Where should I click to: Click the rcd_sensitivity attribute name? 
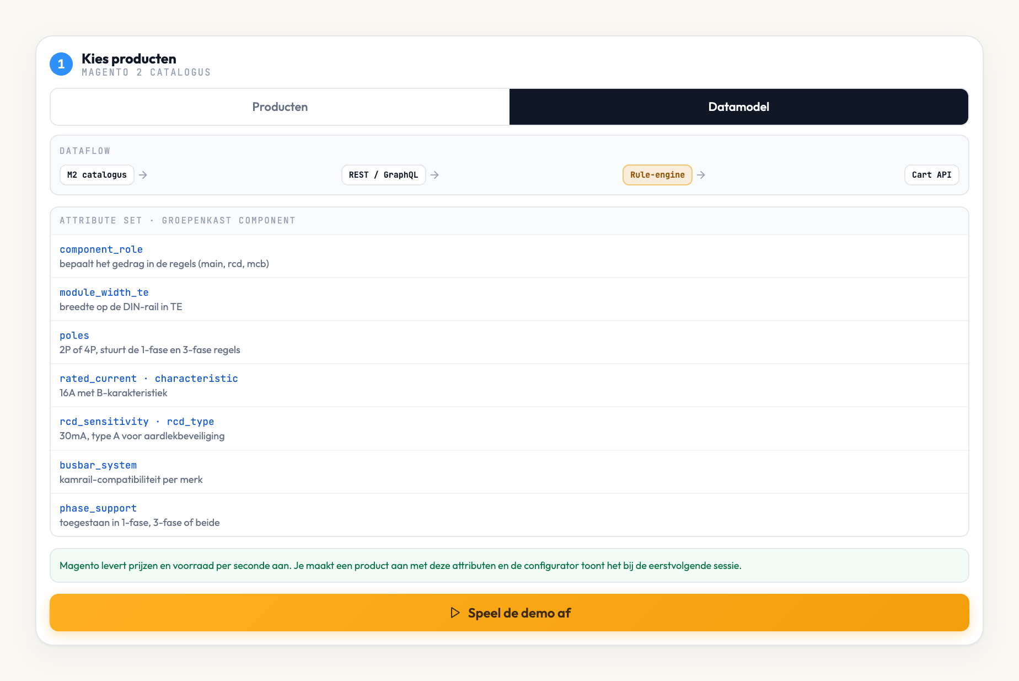pos(104,422)
